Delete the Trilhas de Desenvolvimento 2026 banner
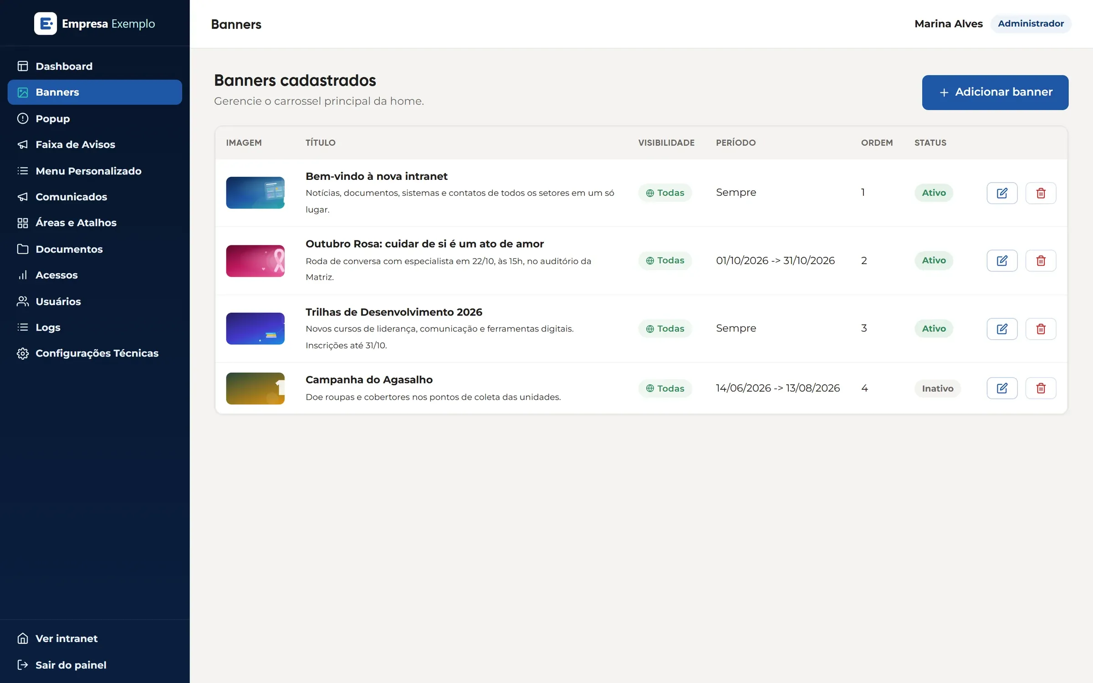 coord(1041,329)
